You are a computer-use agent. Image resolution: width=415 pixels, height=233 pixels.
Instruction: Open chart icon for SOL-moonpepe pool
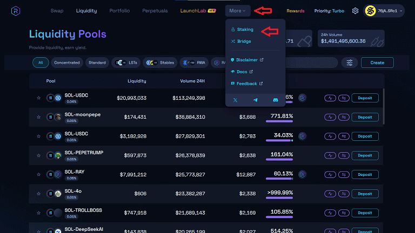coord(330,117)
